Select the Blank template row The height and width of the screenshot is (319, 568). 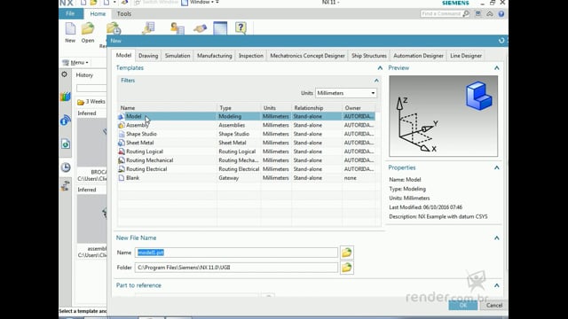pos(247,178)
